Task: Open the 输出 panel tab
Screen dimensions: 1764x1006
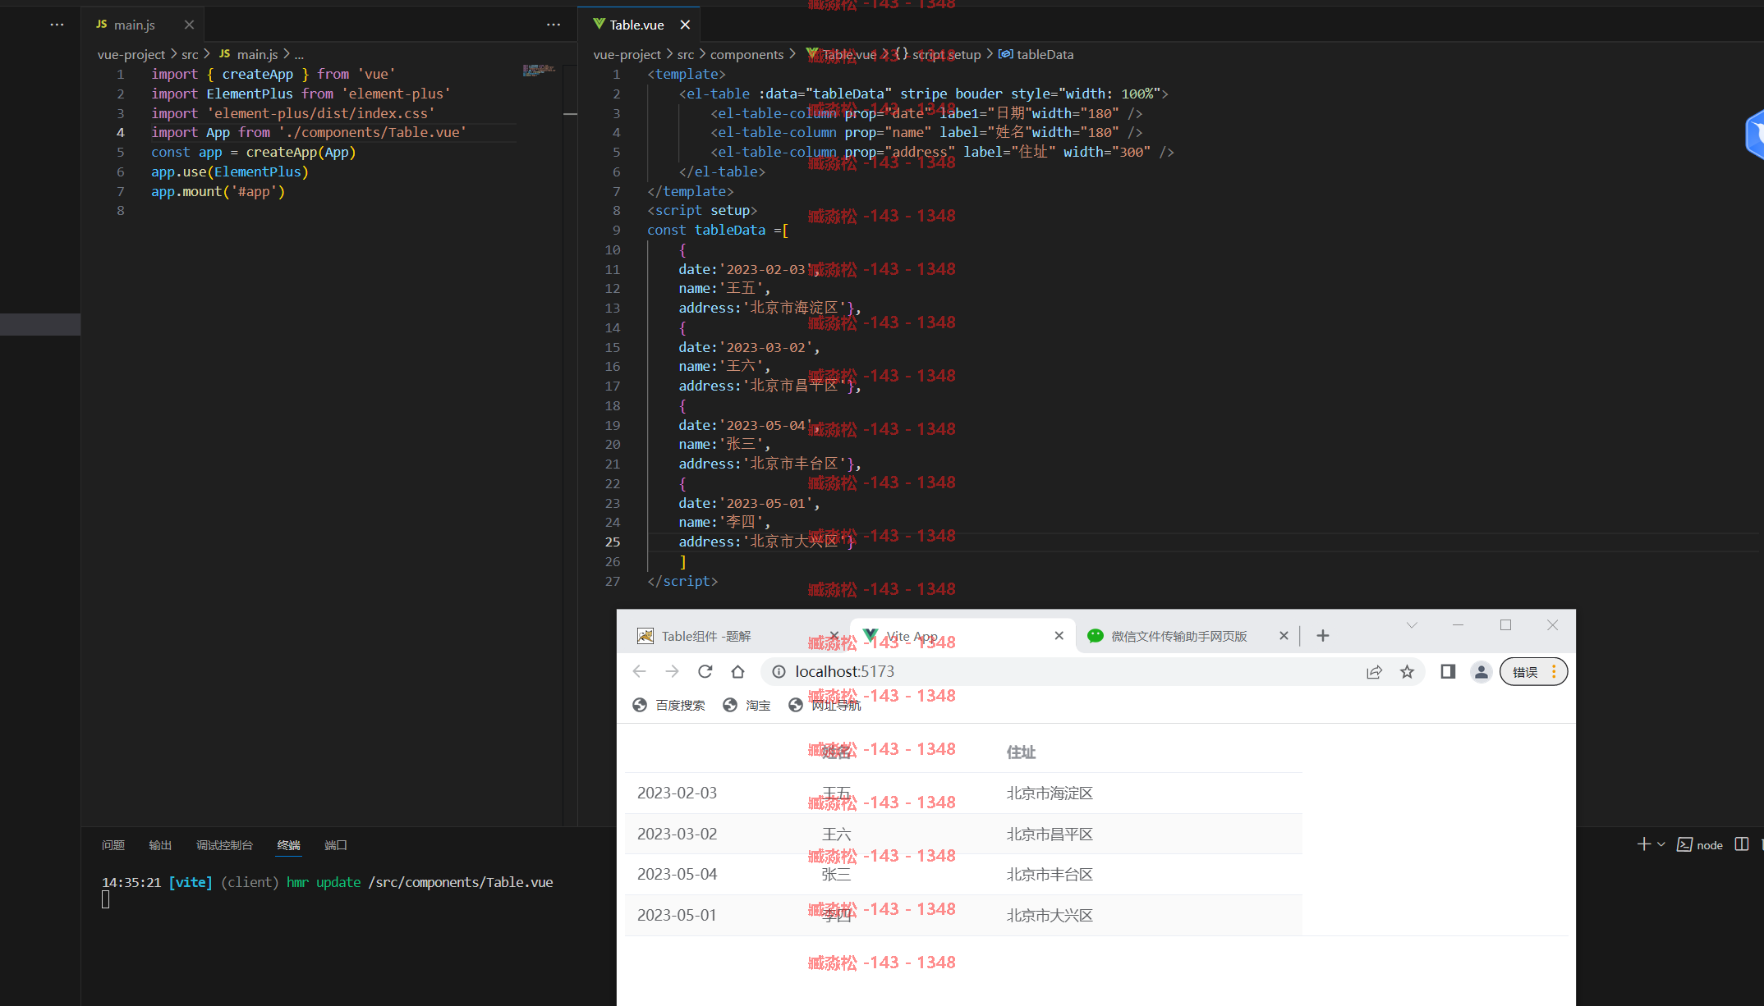Action: [160, 845]
